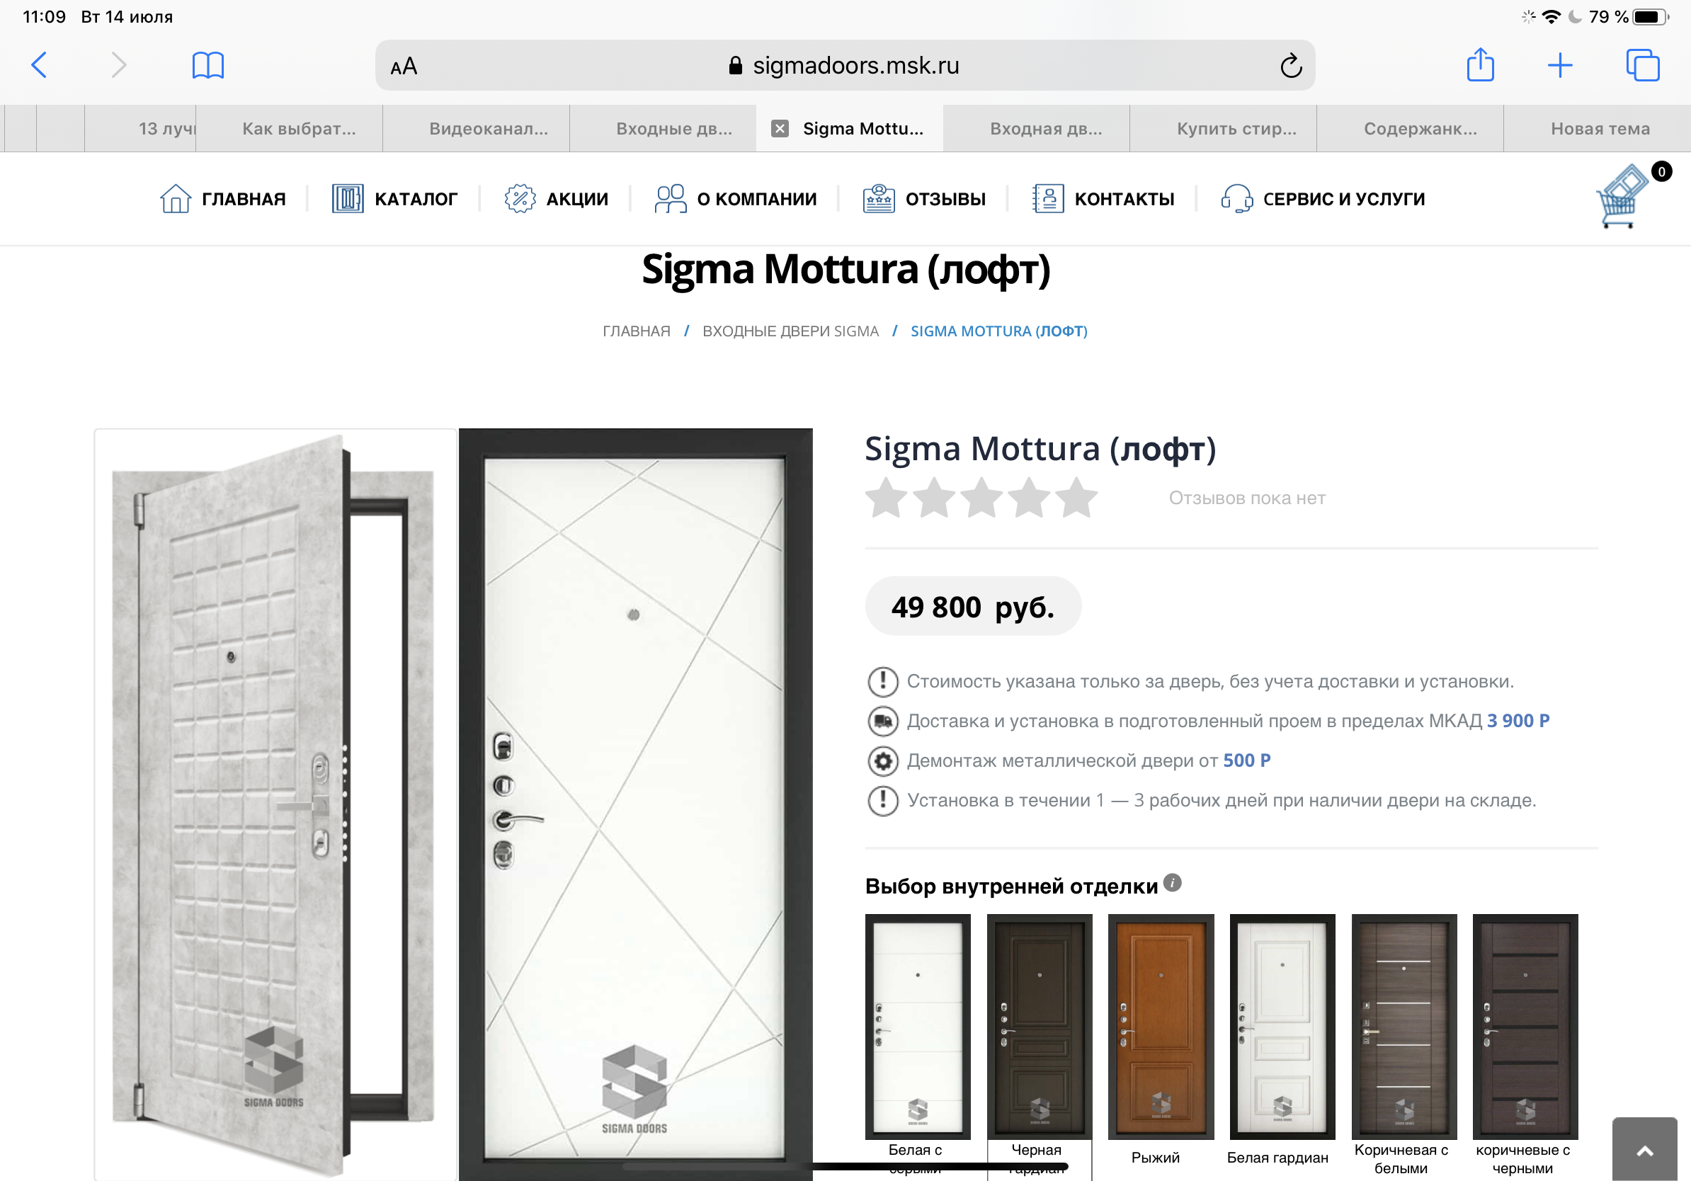
Task: Click the fifth rating star
Action: 1076,498
